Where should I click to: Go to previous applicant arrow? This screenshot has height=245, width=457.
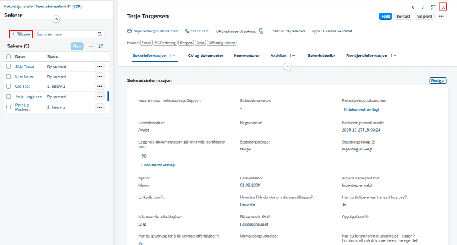point(412,7)
